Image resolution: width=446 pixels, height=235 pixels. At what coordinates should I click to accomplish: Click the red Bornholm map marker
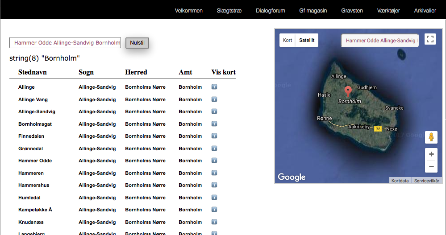coord(349,91)
